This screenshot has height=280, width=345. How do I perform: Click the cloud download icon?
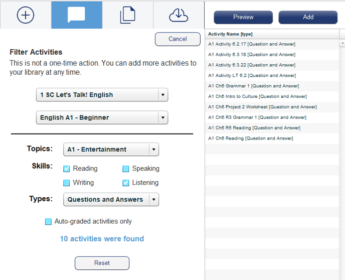pyautogui.click(x=179, y=15)
